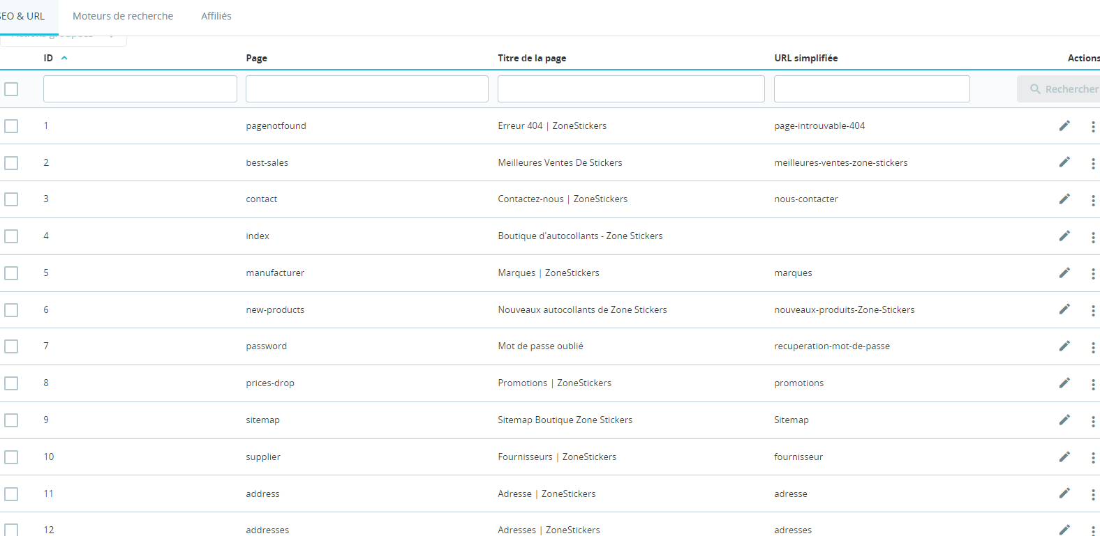Click edit pencil for manufacturer row
The width and height of the screenshot is (1100, 536).
pyautogui.click(x=1064, y=273)
